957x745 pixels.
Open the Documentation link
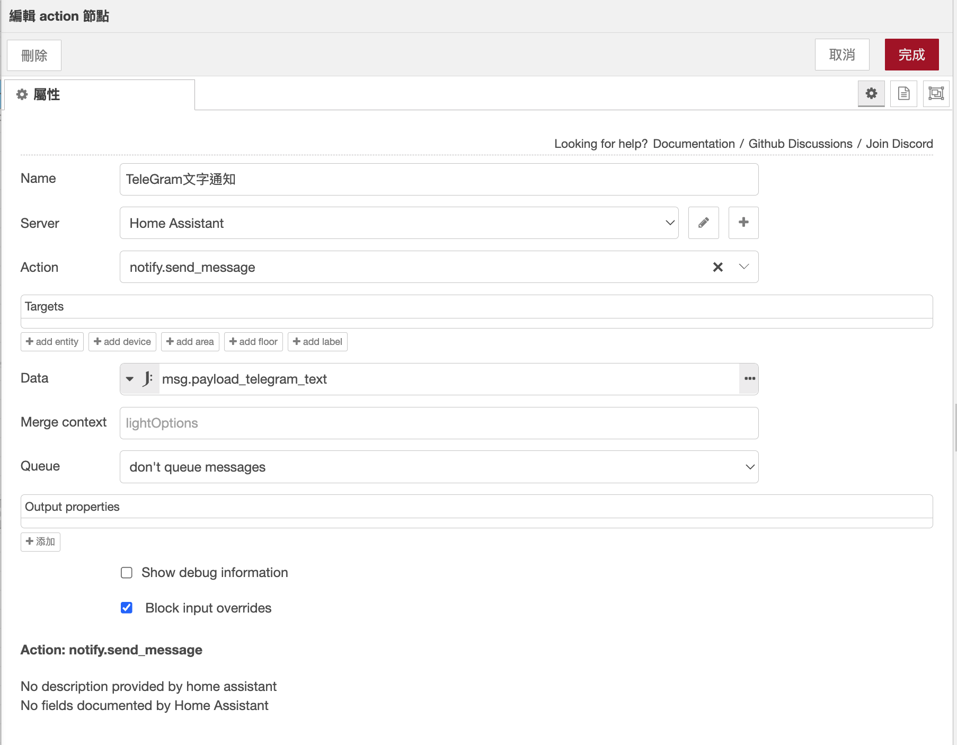[x=693, y=144]
